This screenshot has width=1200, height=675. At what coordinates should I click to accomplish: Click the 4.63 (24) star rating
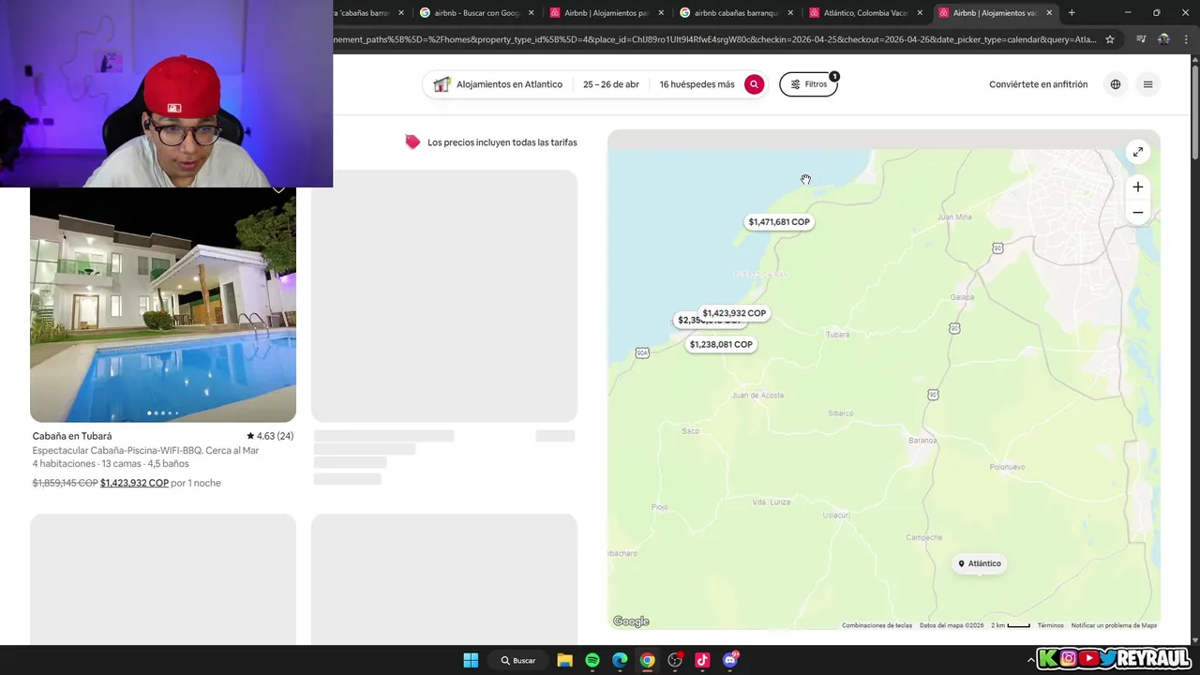[x=270, y=436]
